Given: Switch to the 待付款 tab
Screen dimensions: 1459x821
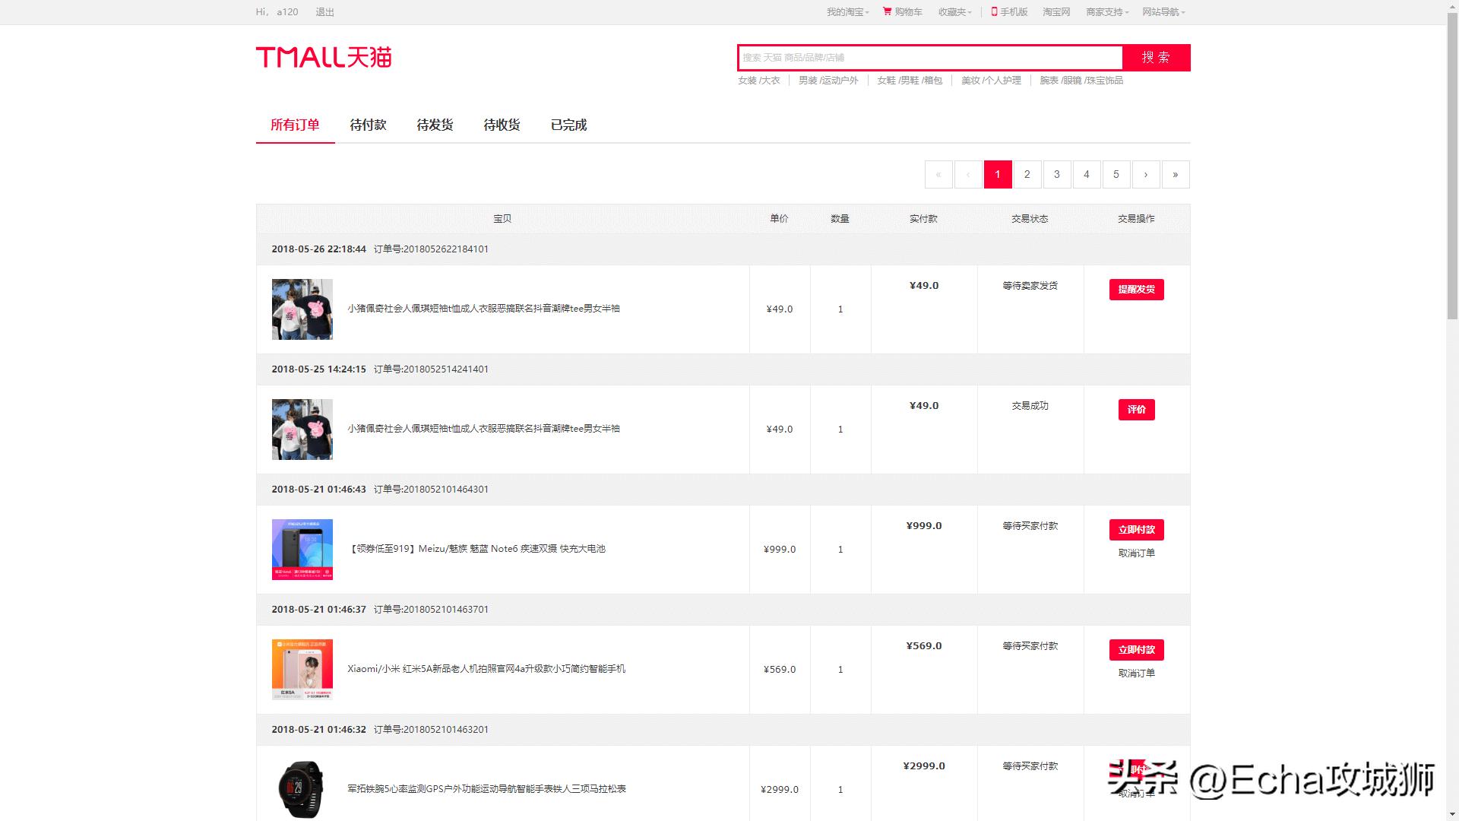Looking at the screenshot, I should click(x=367, y=125).
